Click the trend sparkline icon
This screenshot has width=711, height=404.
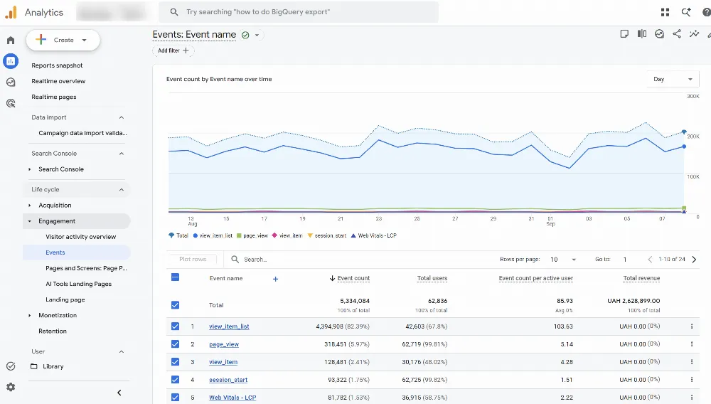(x=694, y=34)
